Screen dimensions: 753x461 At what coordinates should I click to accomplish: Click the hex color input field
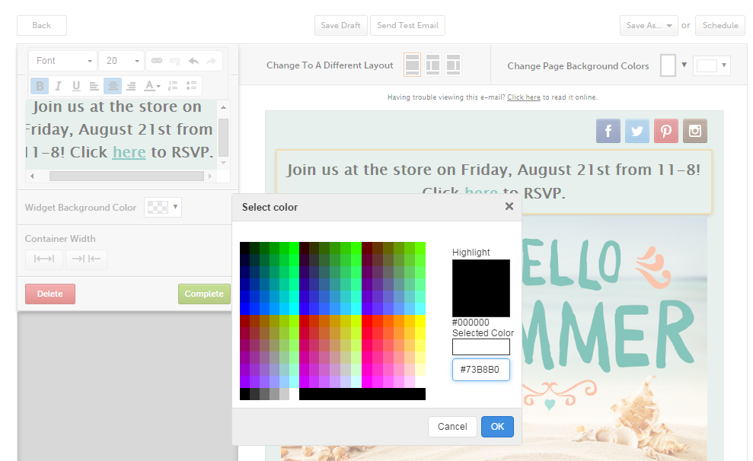[480, 370]
